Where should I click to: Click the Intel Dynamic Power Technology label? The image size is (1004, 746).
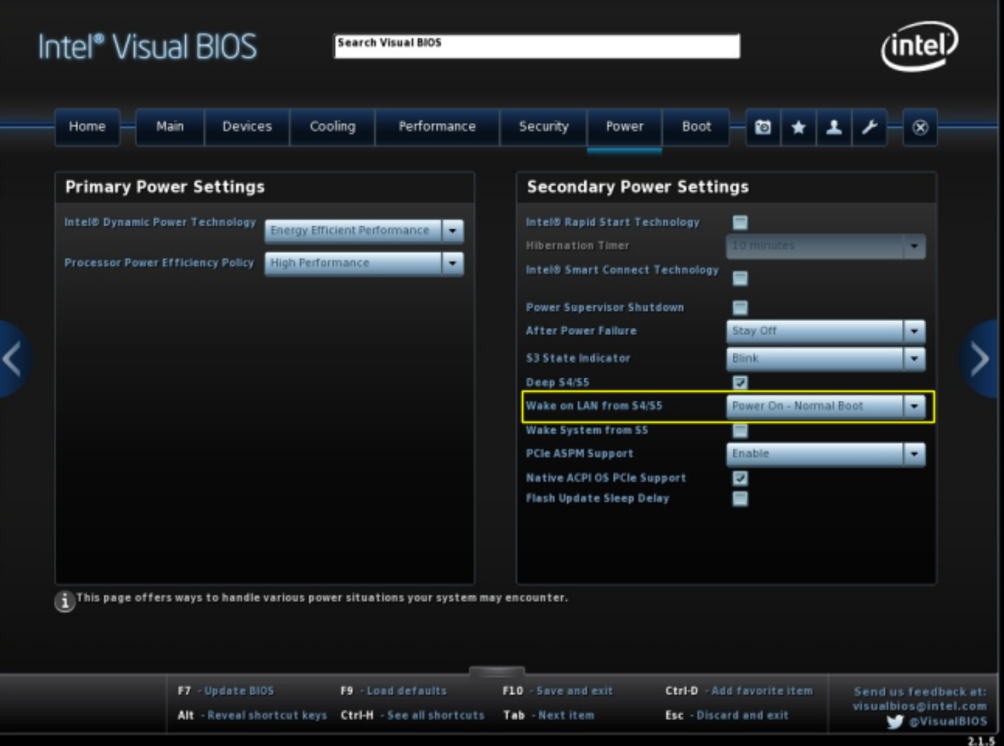(x=160, y=222)
